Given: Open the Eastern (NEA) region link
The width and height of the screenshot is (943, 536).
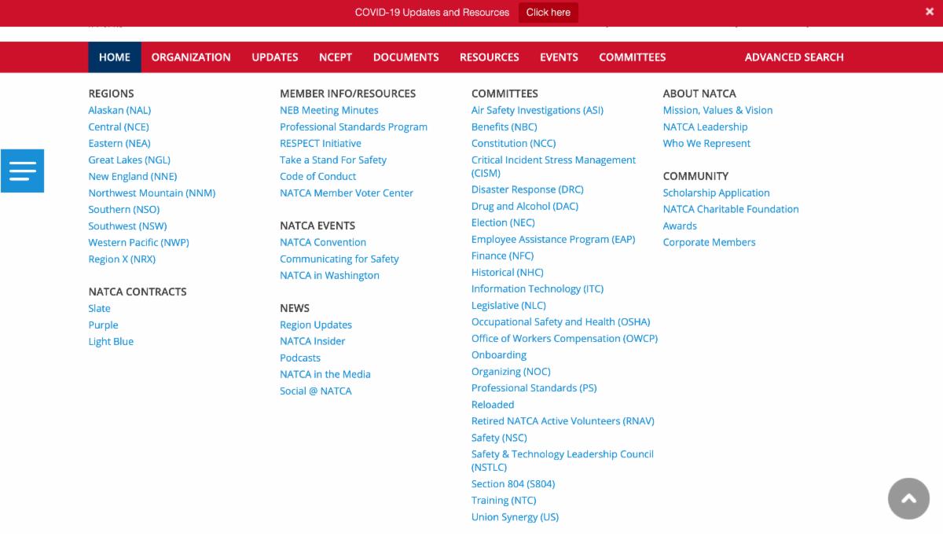Looking at the screenshot, I should click(x=119, y=143).
